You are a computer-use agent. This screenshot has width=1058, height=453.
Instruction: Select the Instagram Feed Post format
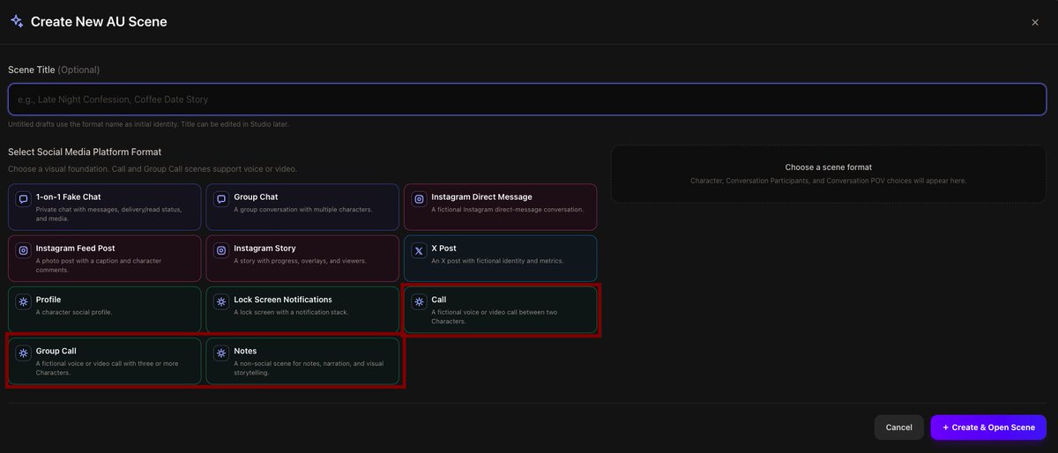click(x=105, y=258)
